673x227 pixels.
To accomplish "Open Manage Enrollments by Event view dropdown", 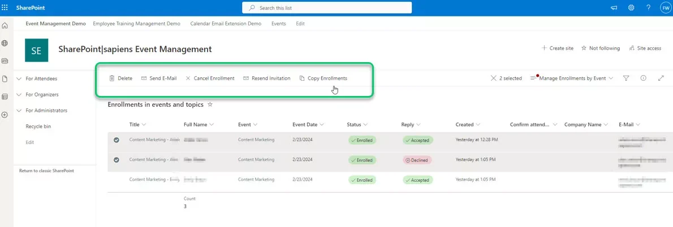I will pos(572,78).
